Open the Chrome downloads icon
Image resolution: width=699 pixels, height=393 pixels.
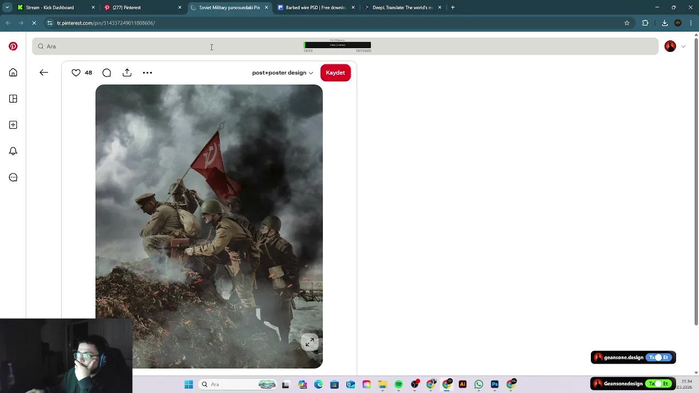point(665,23)
